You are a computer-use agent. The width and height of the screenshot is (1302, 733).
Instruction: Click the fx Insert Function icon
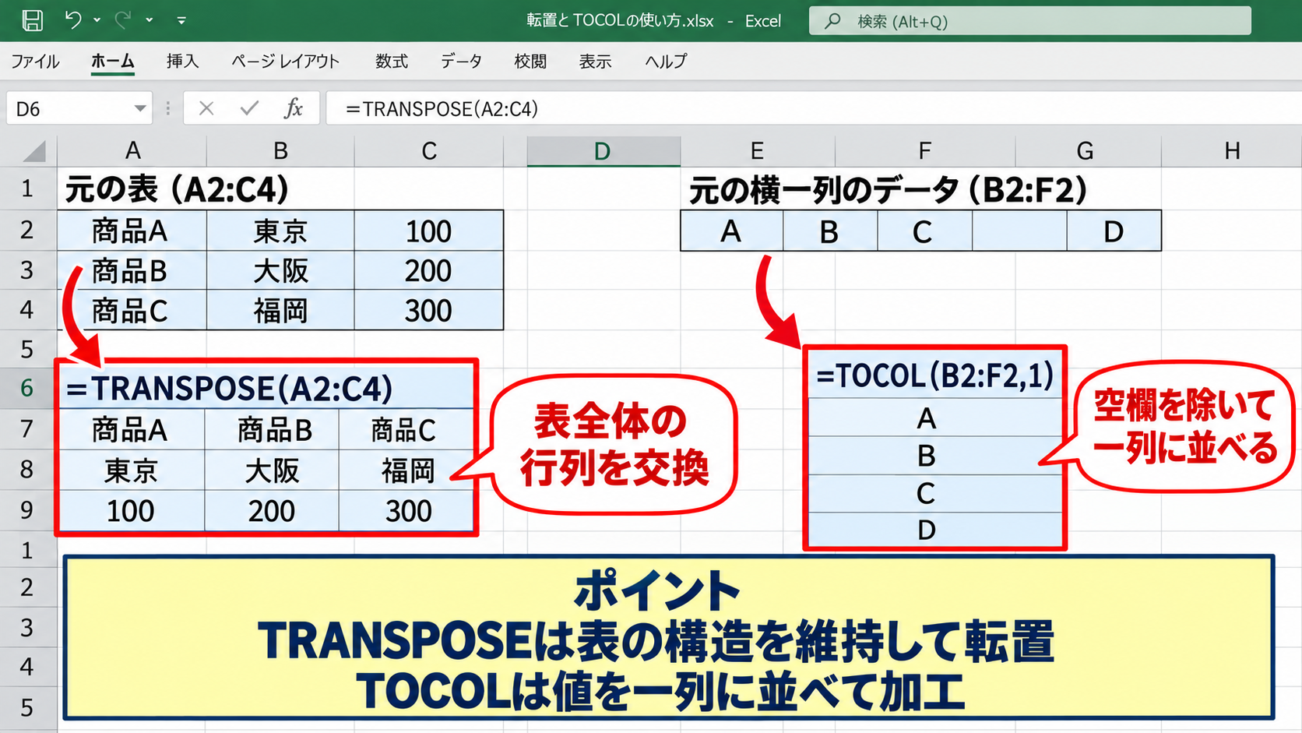294,108
